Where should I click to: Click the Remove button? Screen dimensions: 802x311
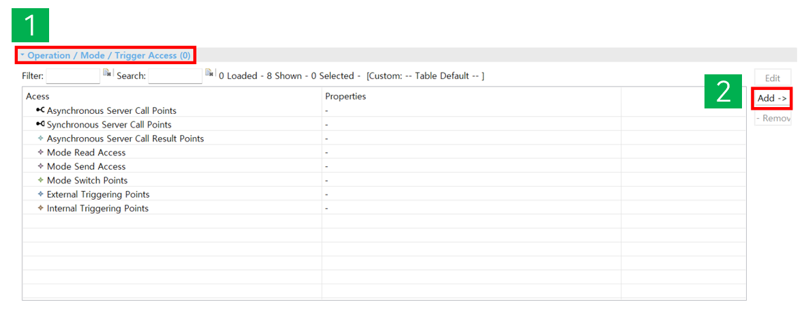[x=773, y=118]
